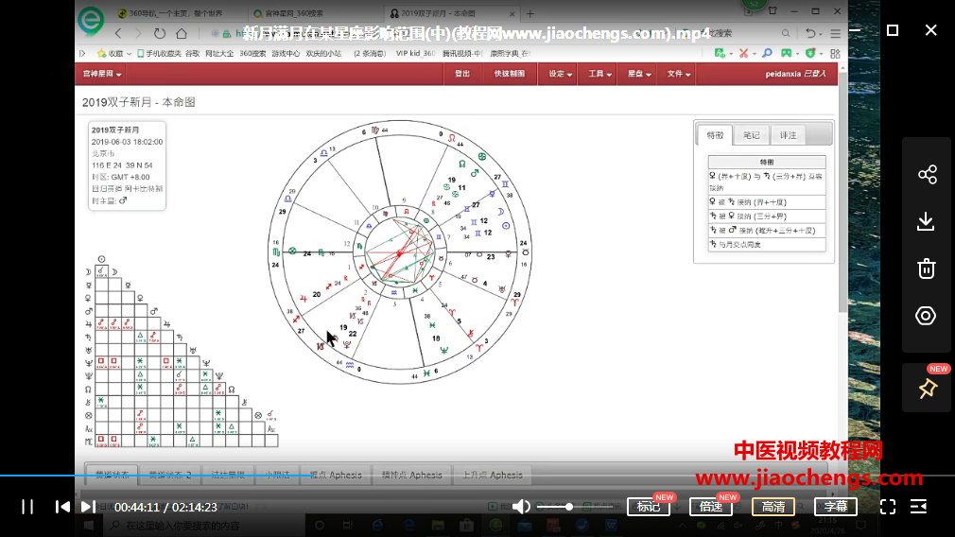Screen dimensions: 955x537
Task: Enter fullscreen mode
Action: pos(888,507)
